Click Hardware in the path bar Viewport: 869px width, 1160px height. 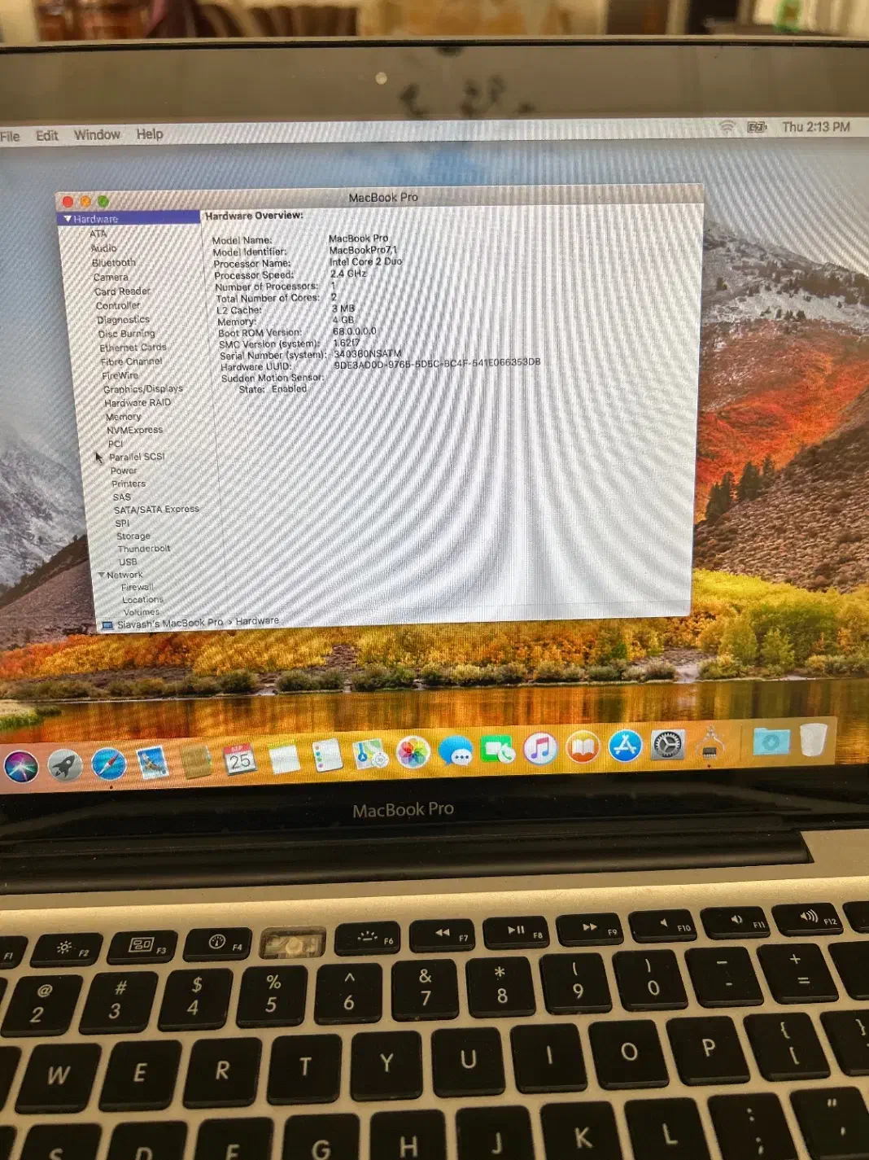[x=257, y=621]
